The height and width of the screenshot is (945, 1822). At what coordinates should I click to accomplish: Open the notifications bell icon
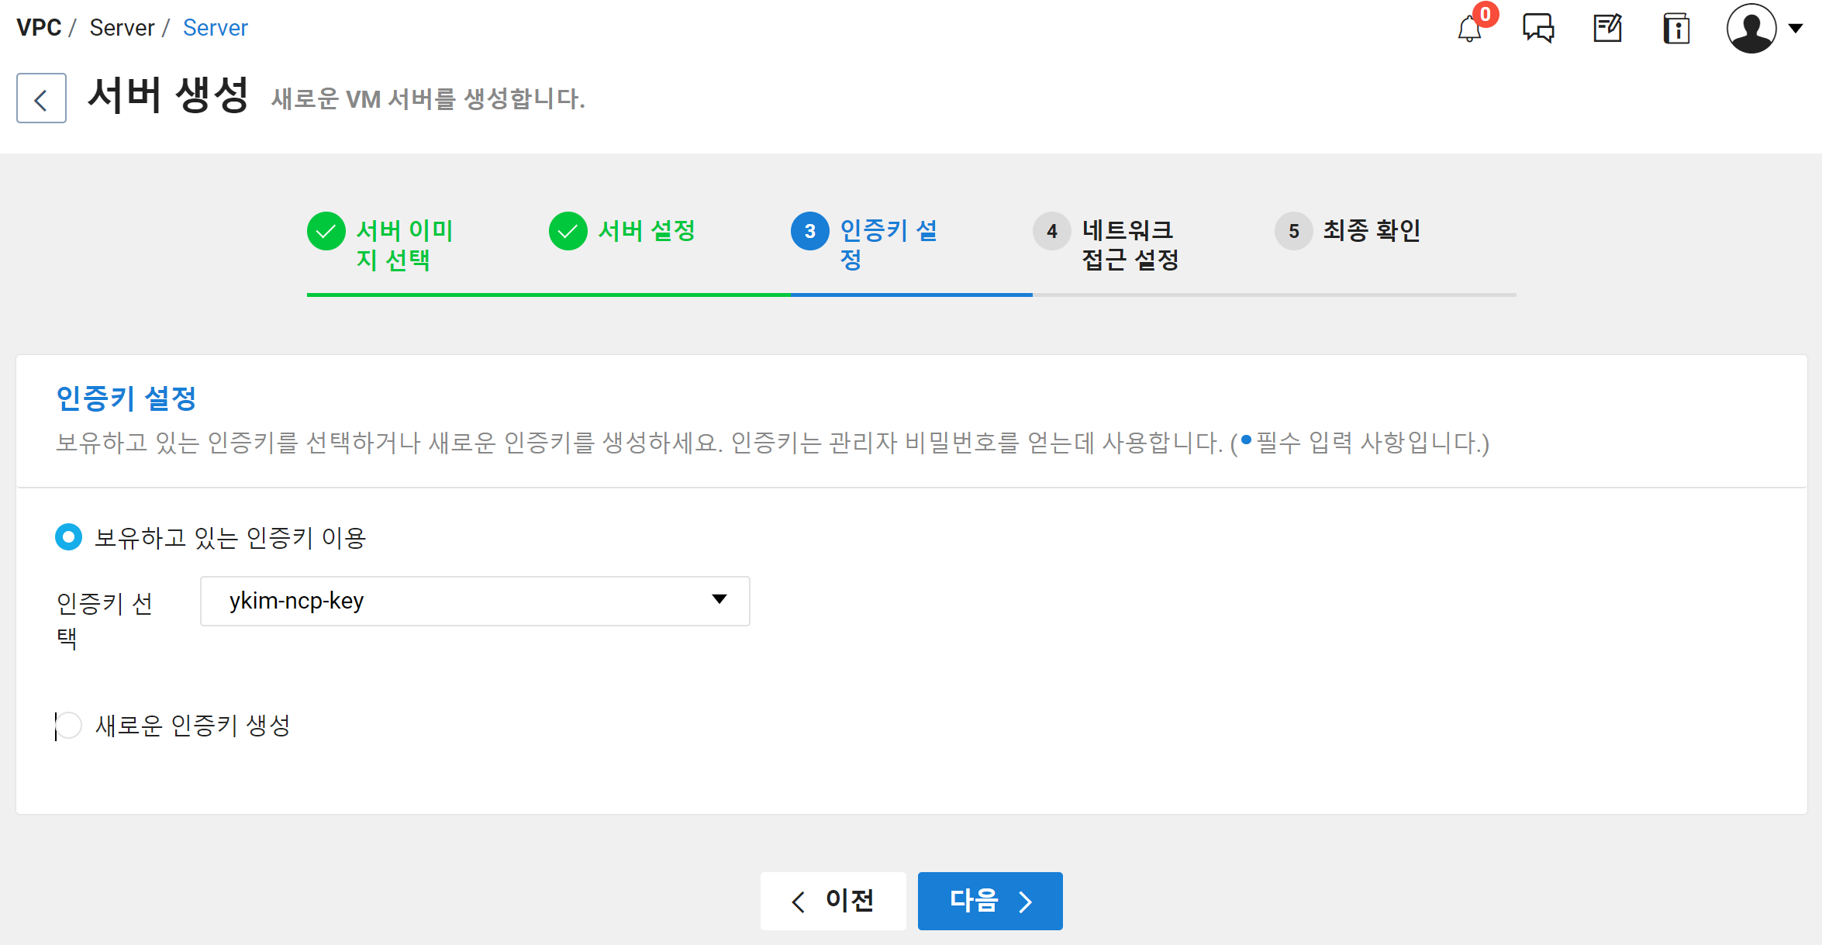pos(1469,29)
